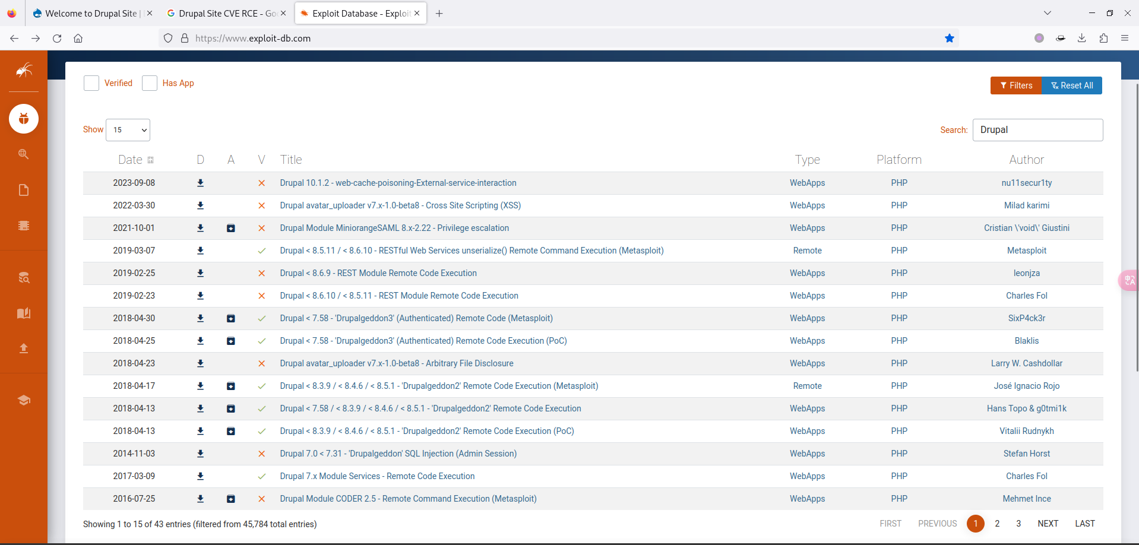The image size is (1139, 545).
Task: Go back to the previous page
Action: point(14,38)
